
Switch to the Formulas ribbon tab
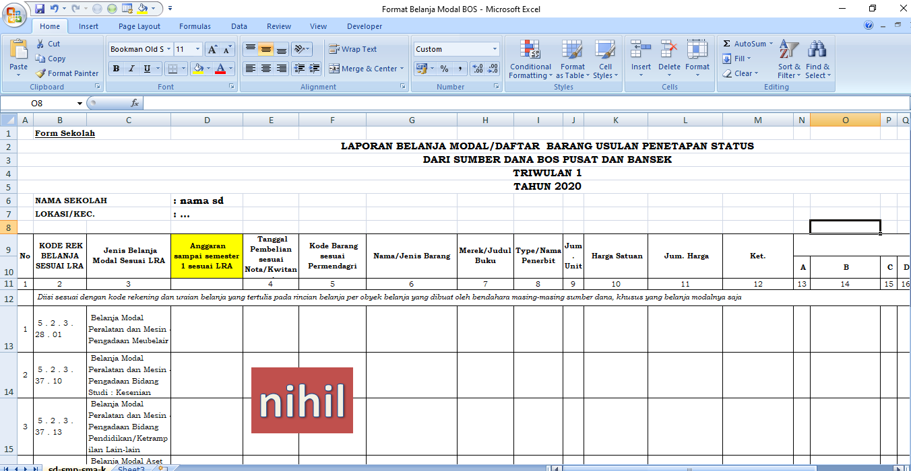pyautogui.click(x=195, y=26)
